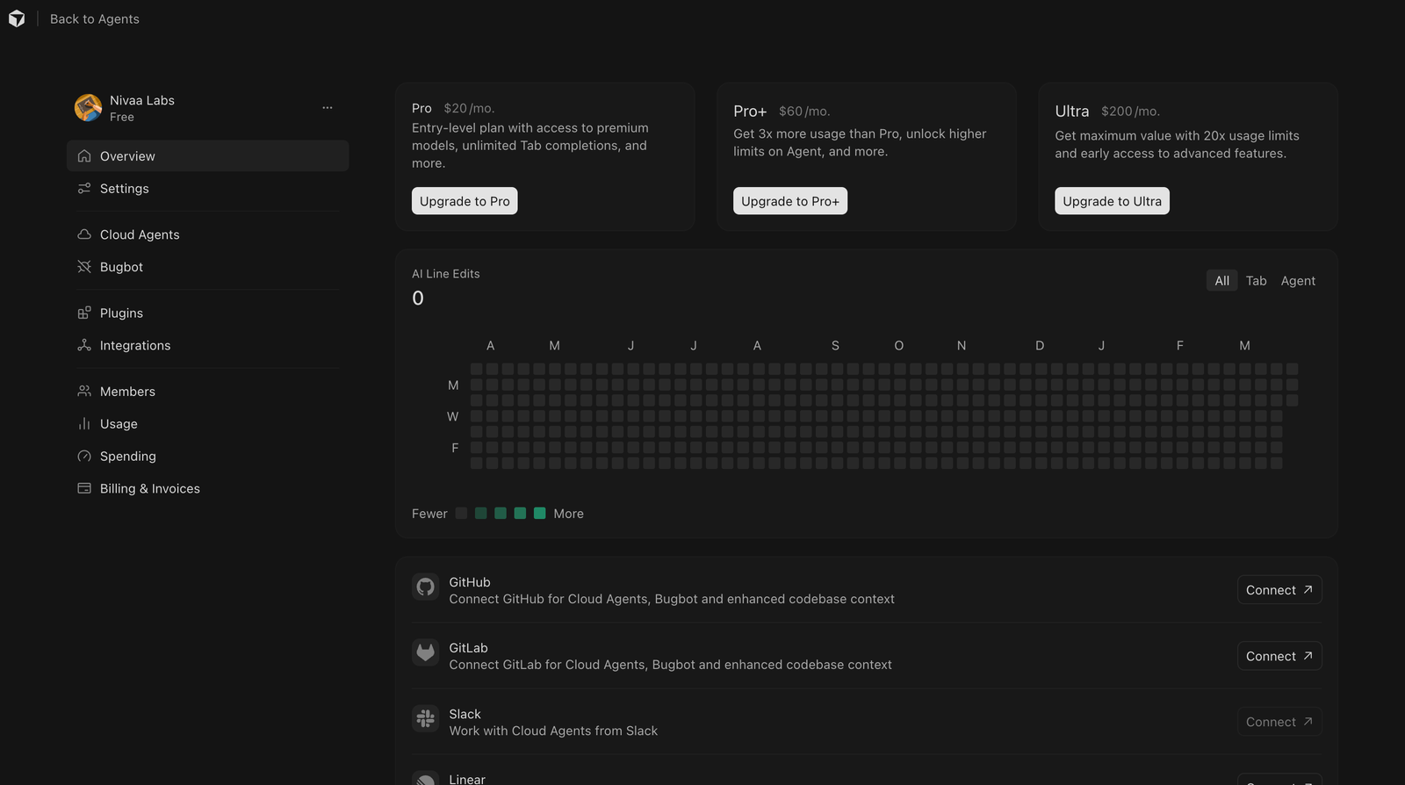Click the Cursor cube logo icon
Image resolution: width=1405 pixels, height=785 pixels.
pyautogui.click(x=17, y=18)
